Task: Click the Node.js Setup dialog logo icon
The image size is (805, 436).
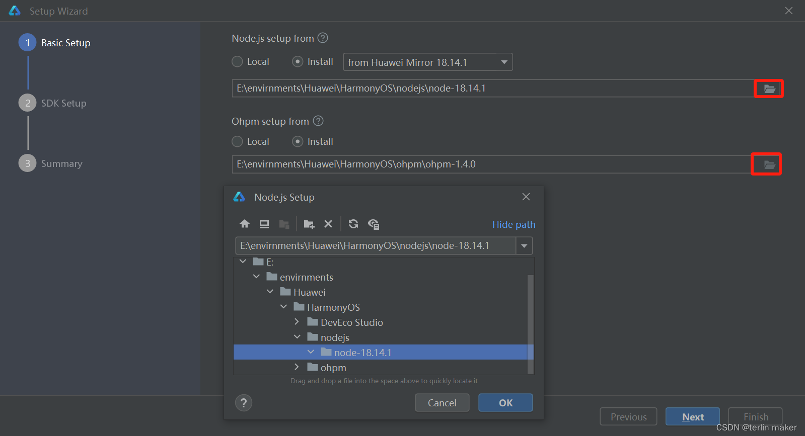Action: coord(239,197)
